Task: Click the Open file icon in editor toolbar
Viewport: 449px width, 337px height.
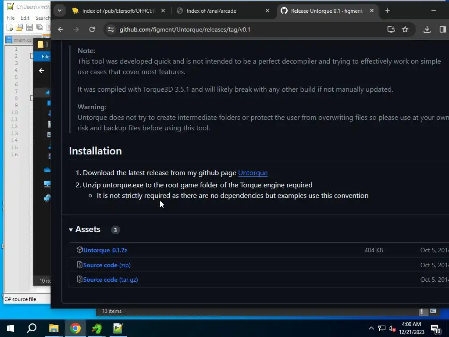Action: [19, 28]
